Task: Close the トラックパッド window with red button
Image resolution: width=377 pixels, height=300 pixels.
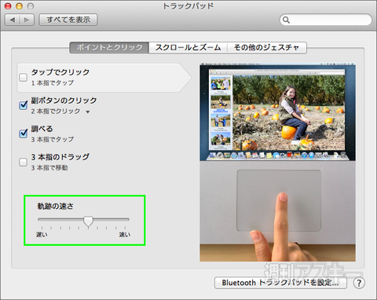Action: (x=8, y=6)
